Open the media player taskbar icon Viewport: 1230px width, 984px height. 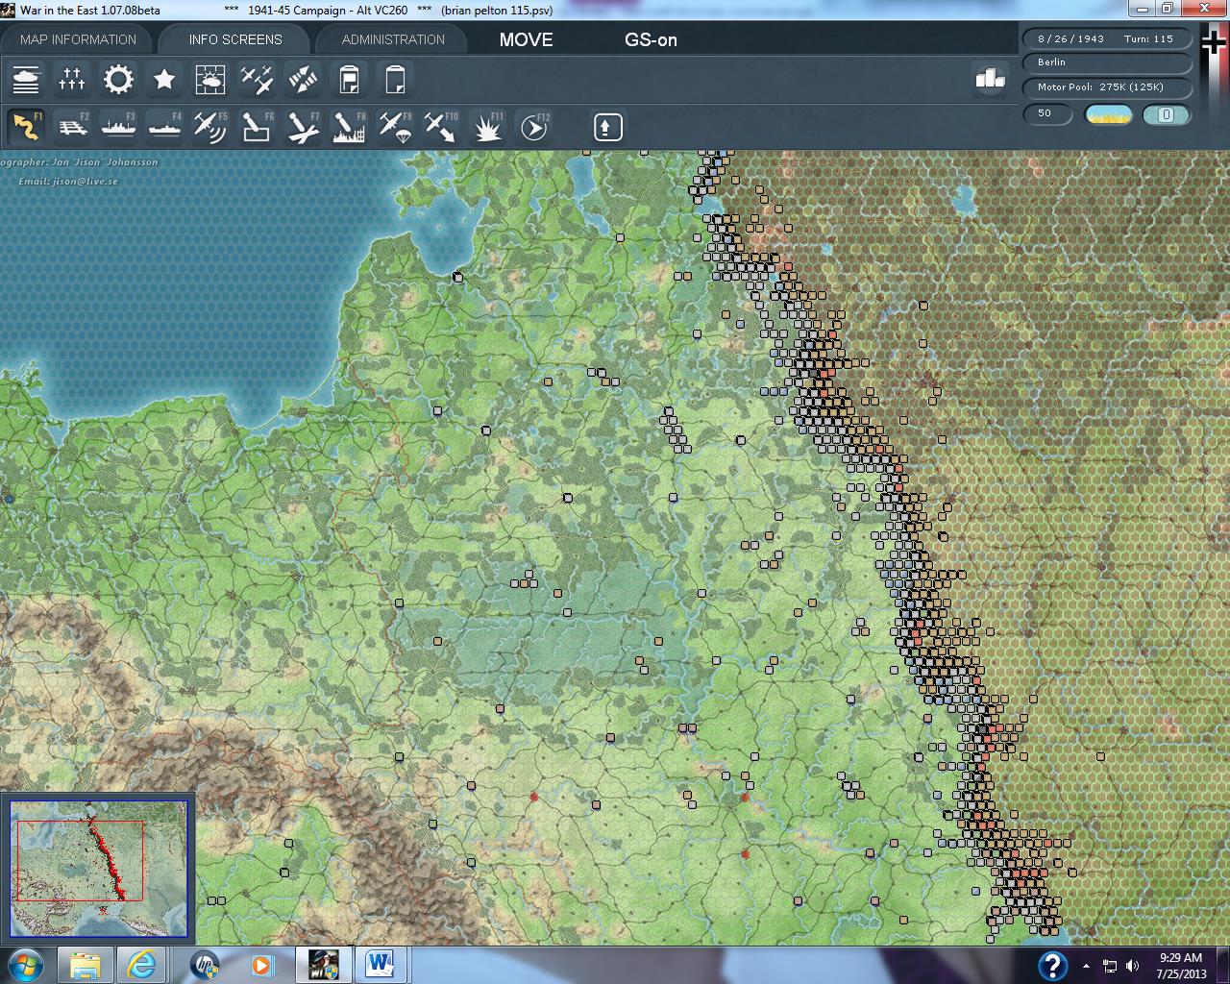tap(262, 964)
